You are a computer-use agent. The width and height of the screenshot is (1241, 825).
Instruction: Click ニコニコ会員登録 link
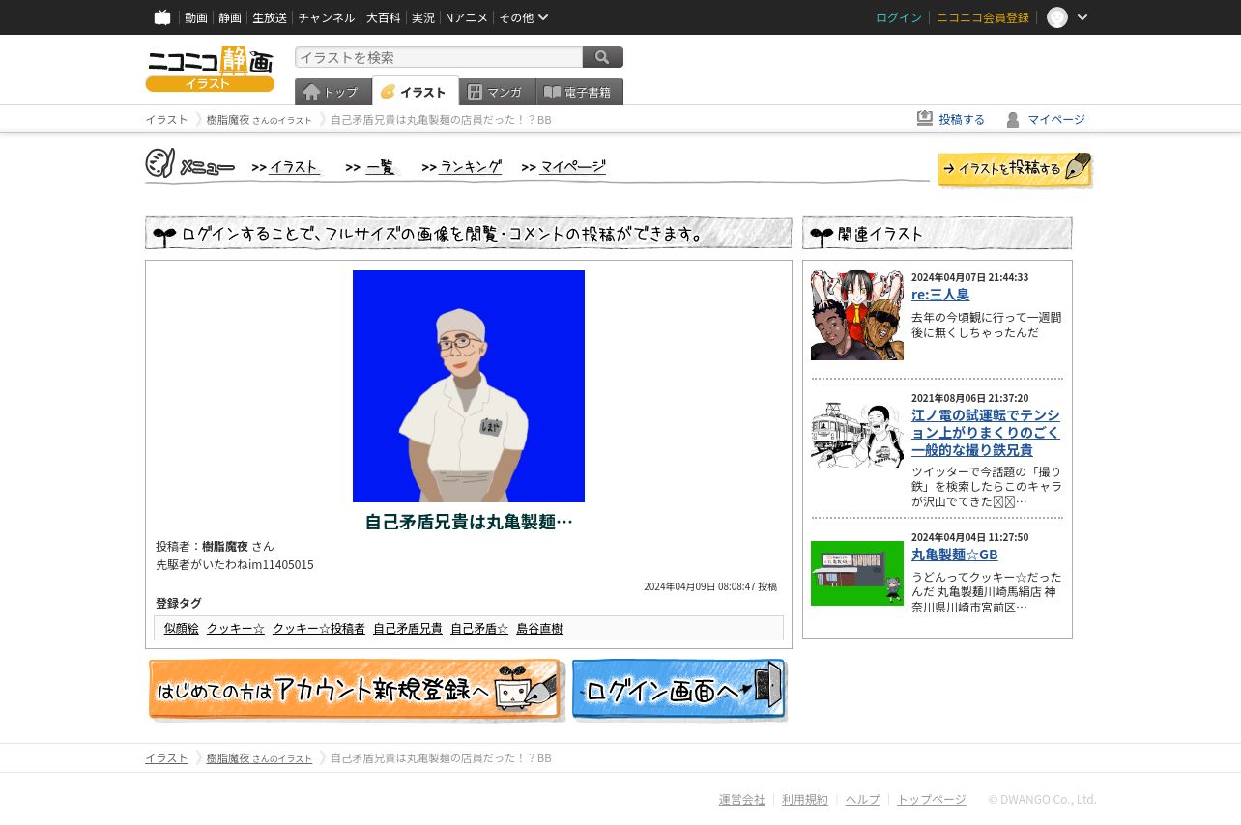pos(983,17)
